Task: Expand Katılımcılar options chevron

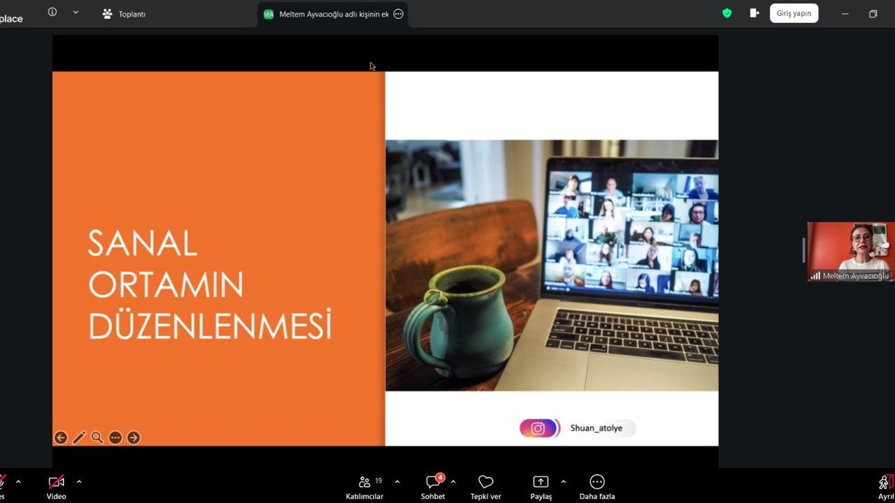Action: click(x=397, y=481)
